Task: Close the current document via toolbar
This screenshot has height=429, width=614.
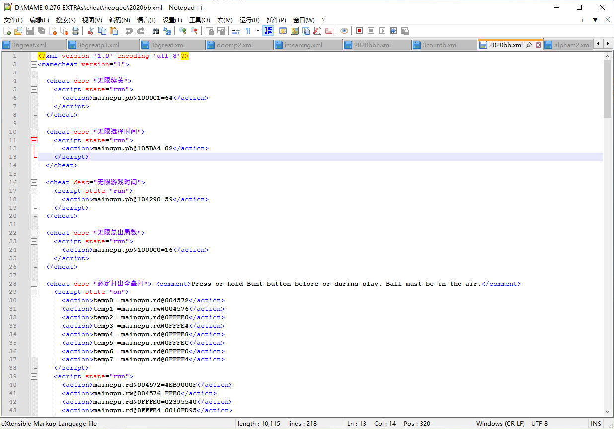Action: 53,31
